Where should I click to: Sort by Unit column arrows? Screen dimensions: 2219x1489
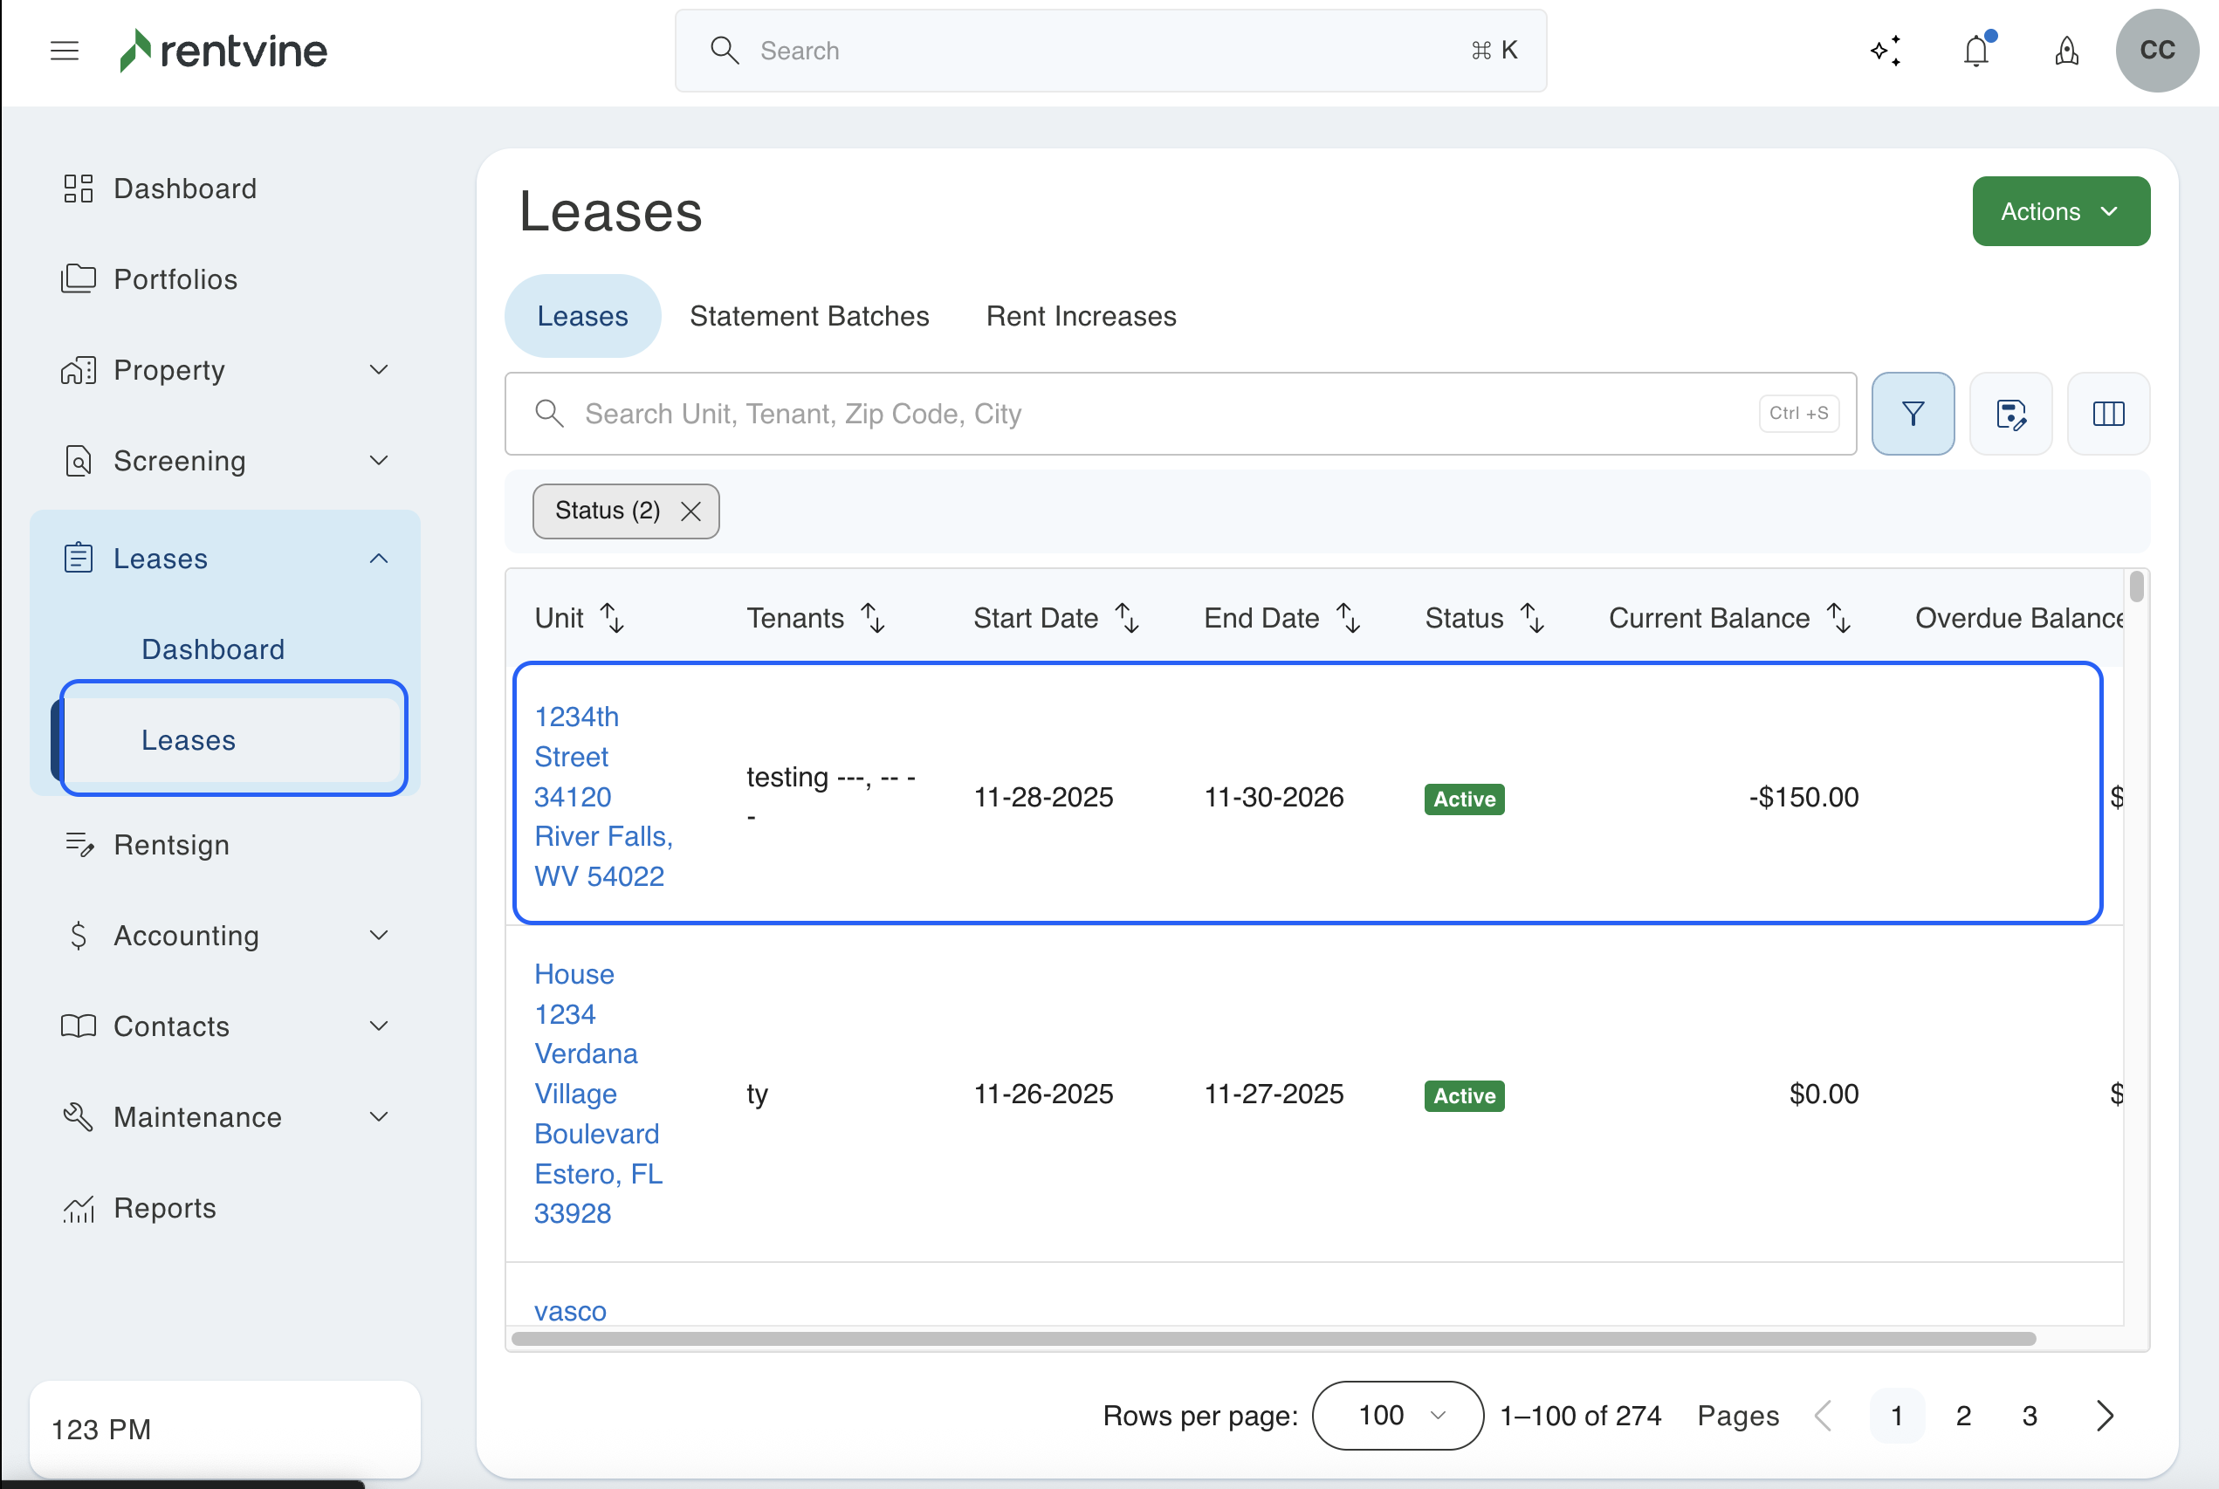pyautogui.click(x=613, y=618)
